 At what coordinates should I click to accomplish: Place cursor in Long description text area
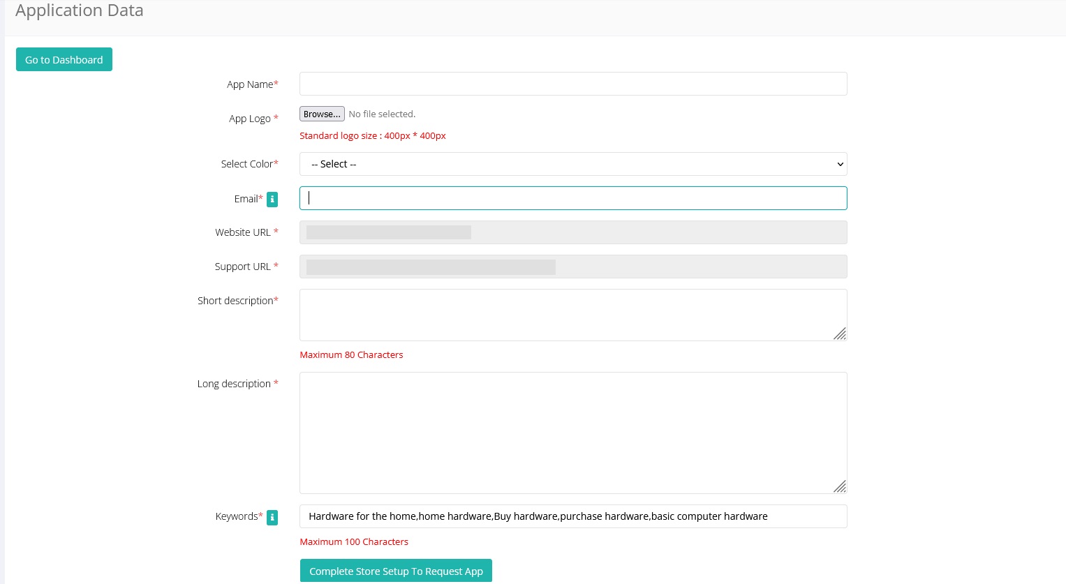565,433
